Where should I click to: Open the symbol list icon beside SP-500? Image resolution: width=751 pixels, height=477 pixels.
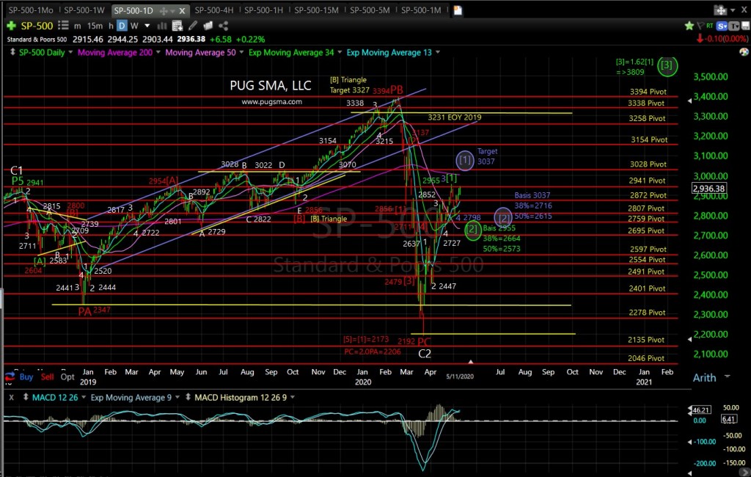pos(63,26)
